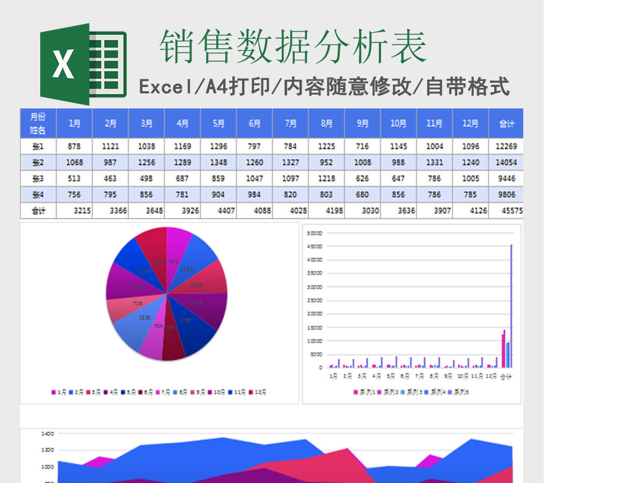
Task: Select the 12月 column header
Action: point(470,123)
